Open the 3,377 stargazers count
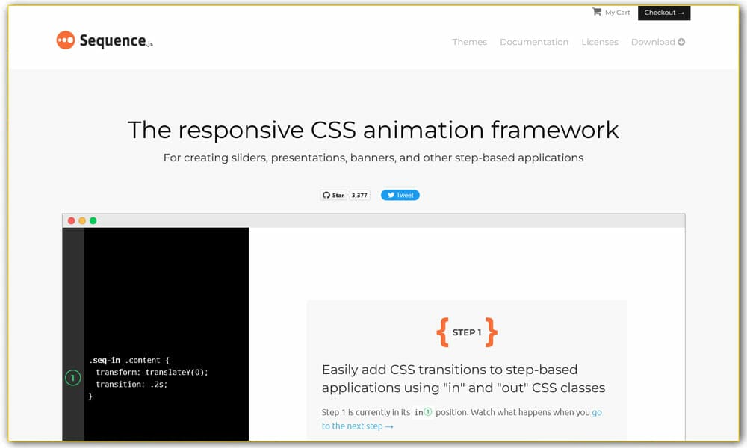Image resolution: width=747 pixels, height=448 pixels. [x=359, y=195]
